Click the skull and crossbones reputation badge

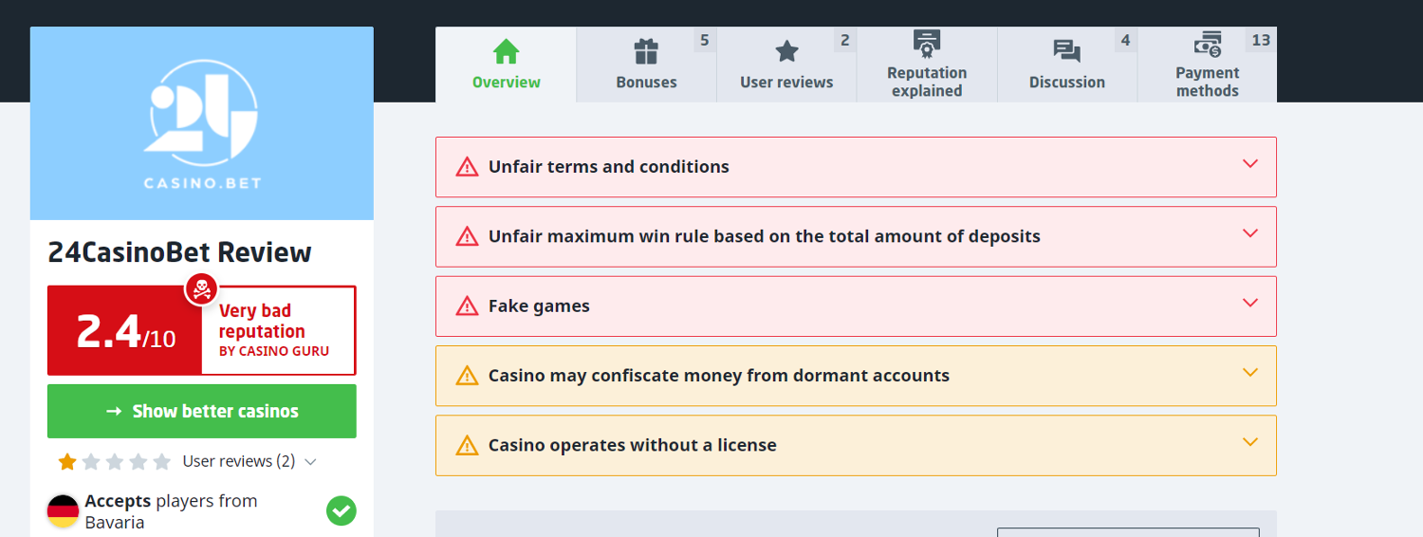(201, 288)
